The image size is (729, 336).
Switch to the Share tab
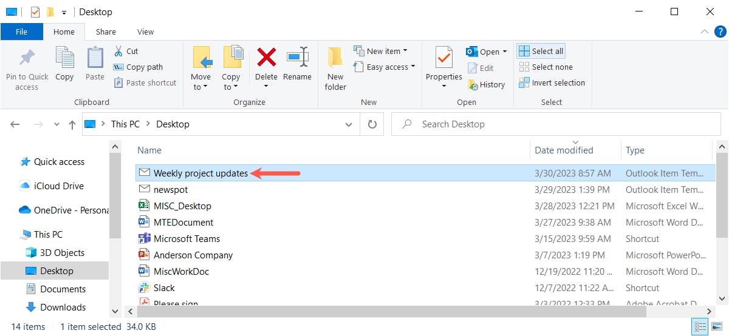[x=106, y=32]
